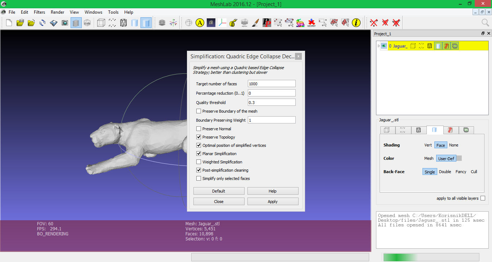Delete selected vertices with red X icon
The height and width of the screenshot is (262, 492).
point(374,23)
